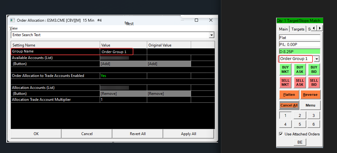Click the D:8.25P green field
The image size is (337, 153).
pyautogui.click(x=300, y=52)
